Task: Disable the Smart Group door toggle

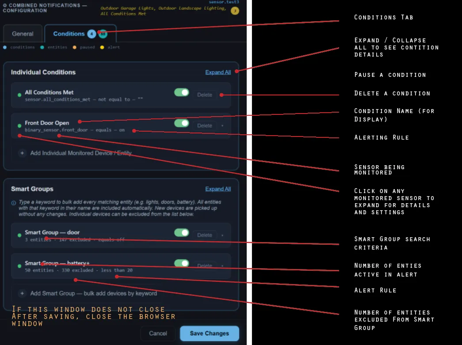Action: coord(182,232)
